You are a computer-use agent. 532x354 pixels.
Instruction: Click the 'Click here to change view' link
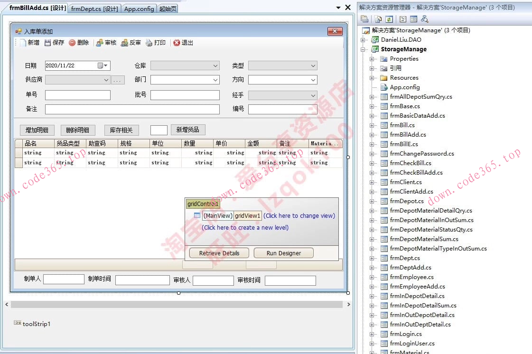(x=299, y=216)
